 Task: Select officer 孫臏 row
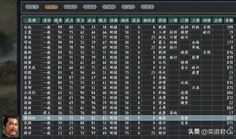tap(129, 73)
